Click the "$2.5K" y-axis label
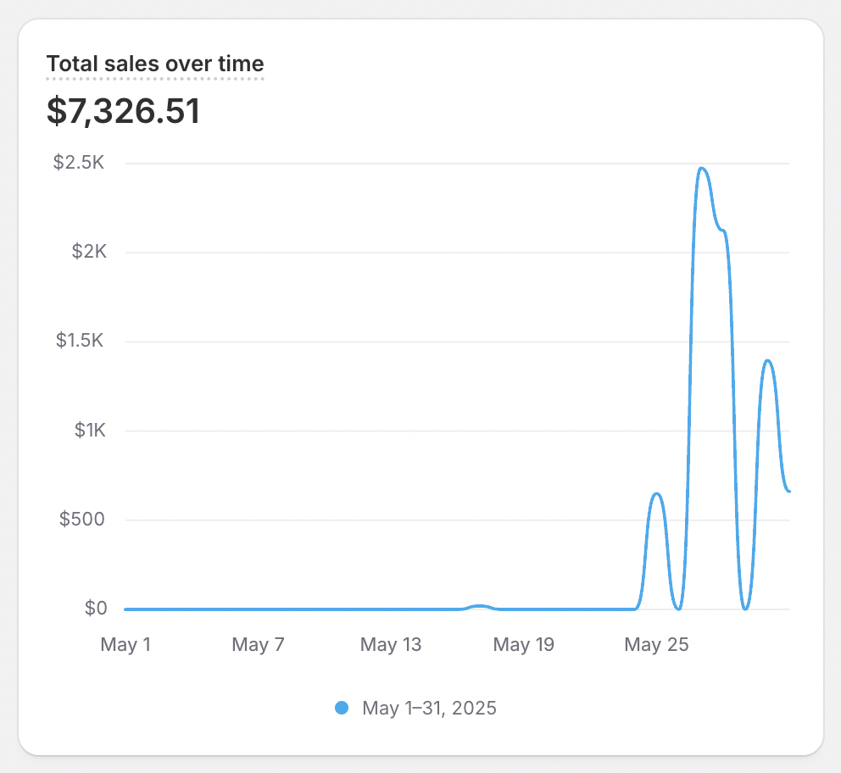This screenshot has height=773, width=841. click(79, 163)
